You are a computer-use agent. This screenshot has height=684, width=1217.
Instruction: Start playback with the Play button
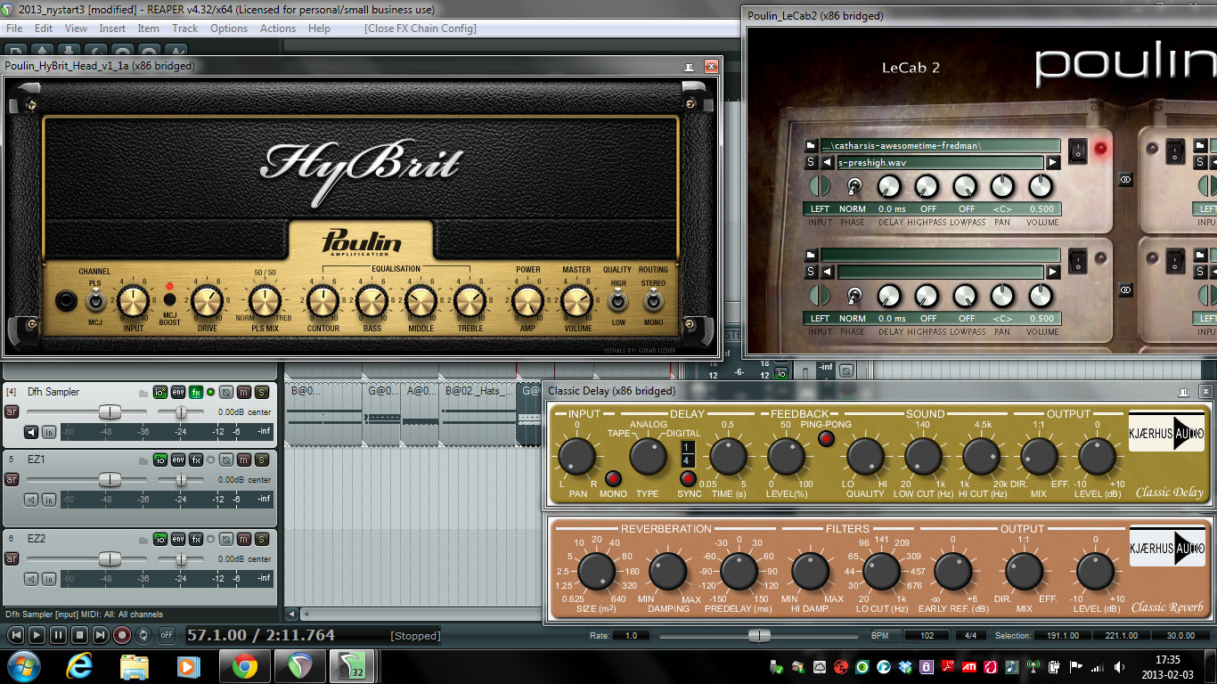pyautogui.click(x=37, y=635)
